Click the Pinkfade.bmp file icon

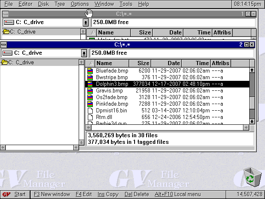tap(91, 104)
